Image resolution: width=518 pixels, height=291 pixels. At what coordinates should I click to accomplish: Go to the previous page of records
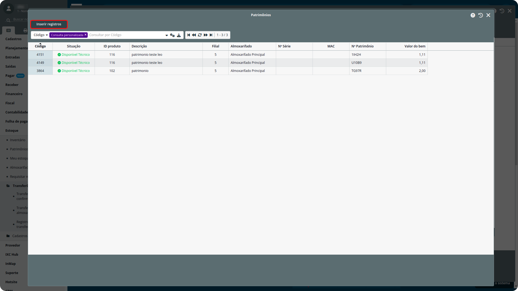[x=194, y=35]
